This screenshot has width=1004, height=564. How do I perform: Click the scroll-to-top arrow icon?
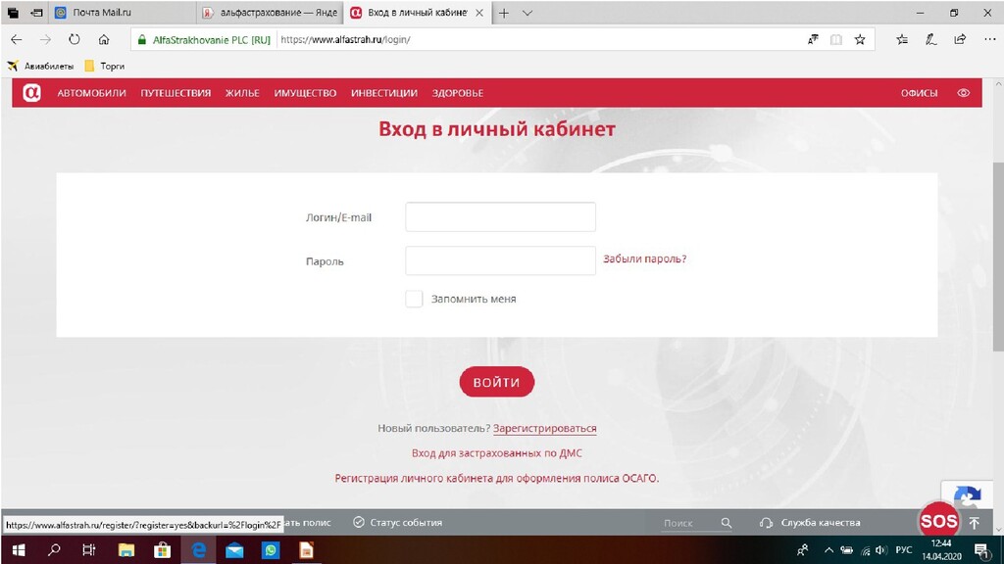point(974,523)
